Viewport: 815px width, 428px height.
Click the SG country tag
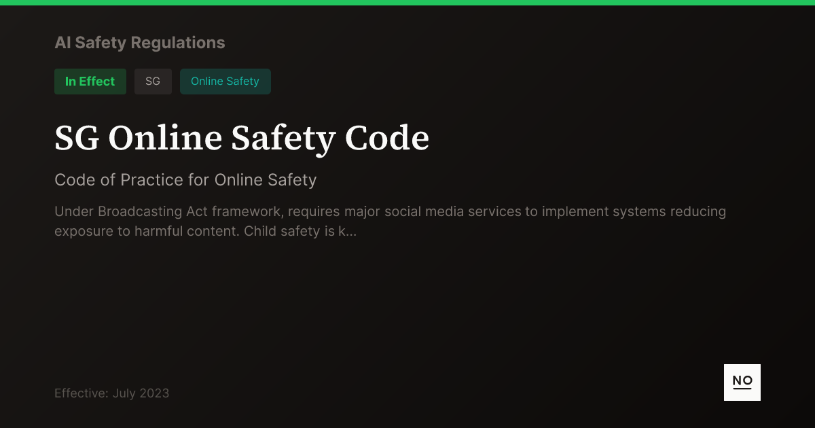coord(153,82)
